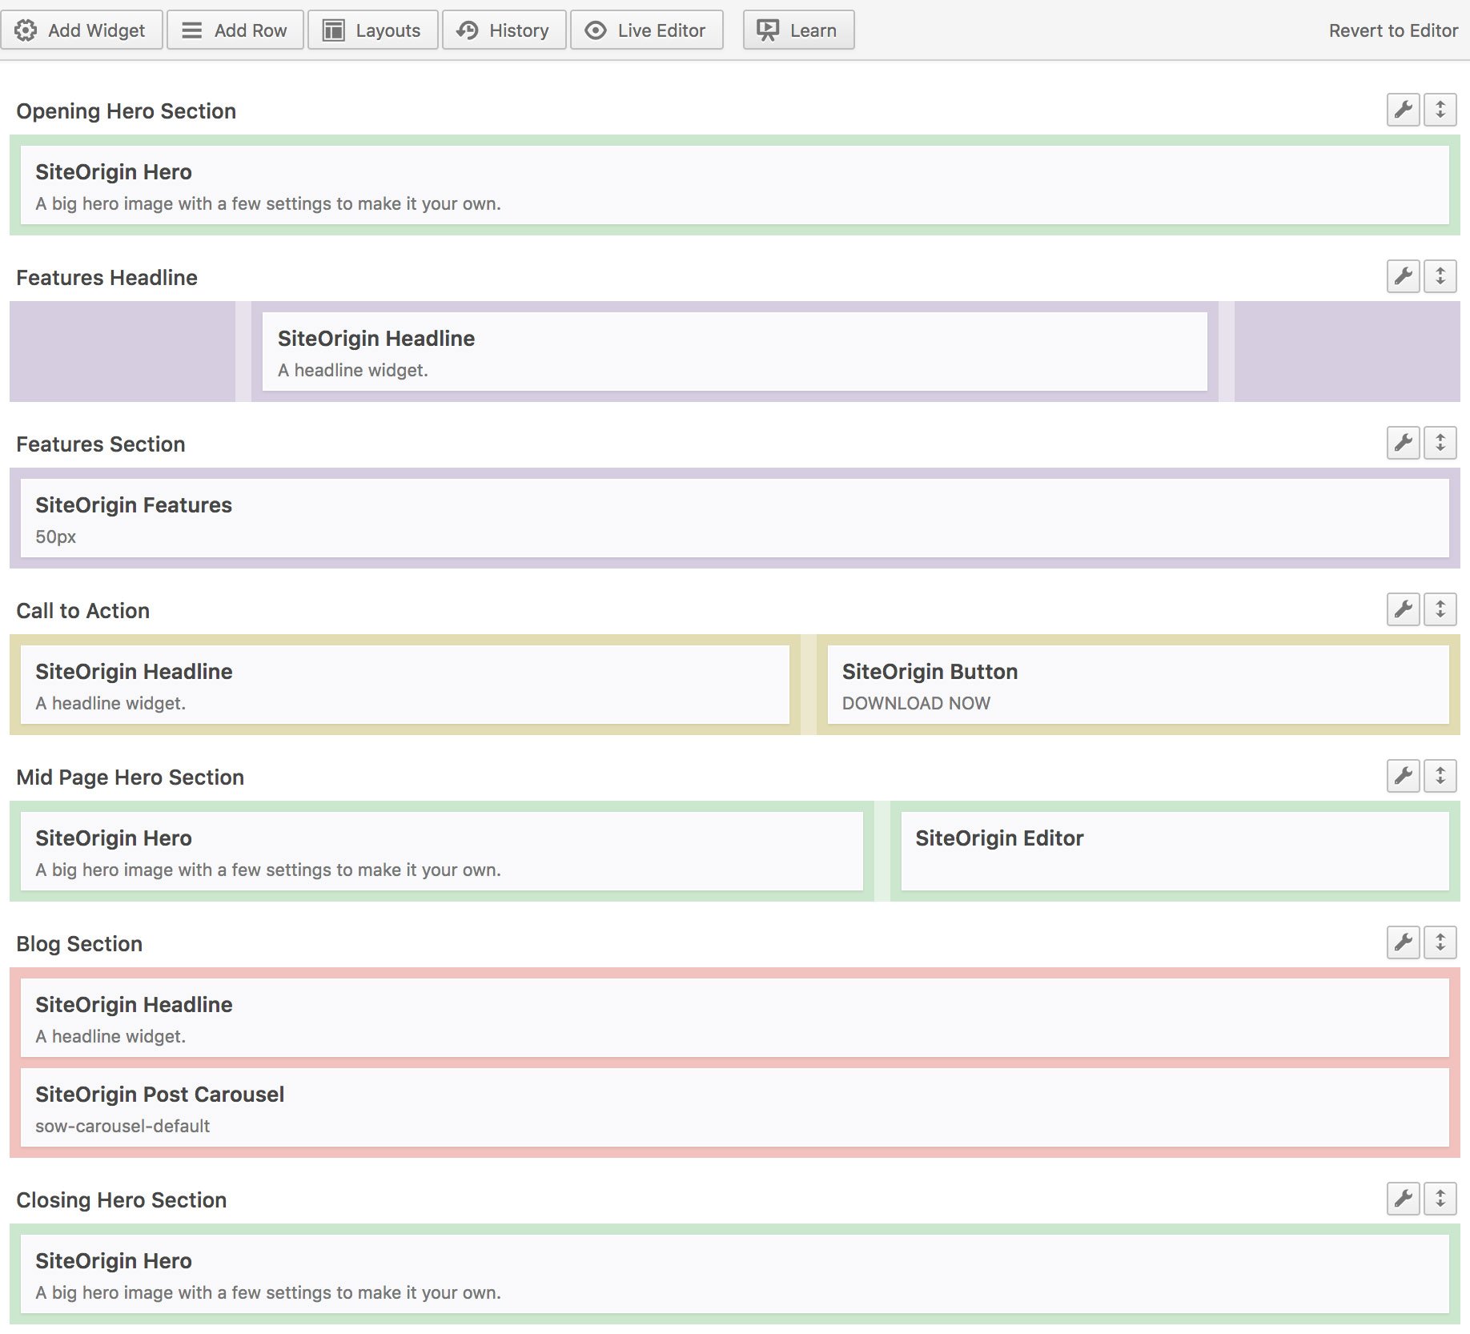This screenshot has width=1470, height=1334.
Task: Click the Closing Hero Section move icon
Action: point(1440,1199)
